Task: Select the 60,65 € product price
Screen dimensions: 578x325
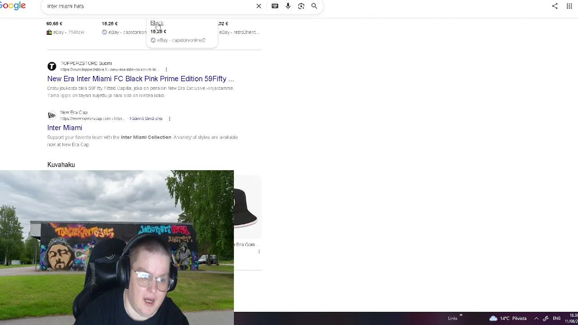Action: pyautogui.click(x=54, y=23)
